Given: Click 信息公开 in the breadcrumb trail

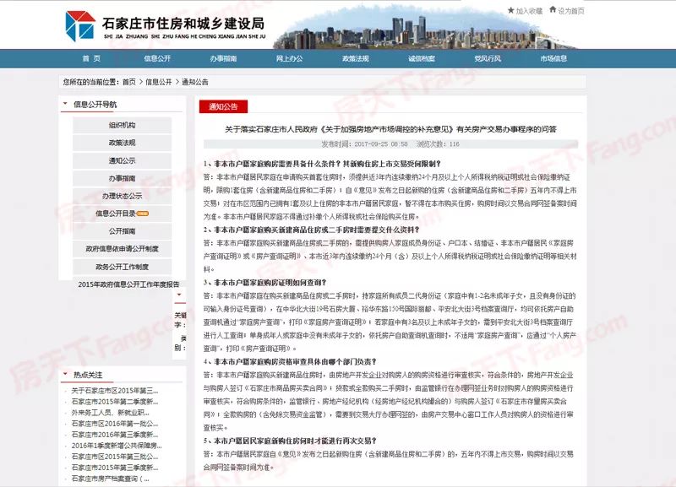Looking at the screenshot, I should coord(159,82).
